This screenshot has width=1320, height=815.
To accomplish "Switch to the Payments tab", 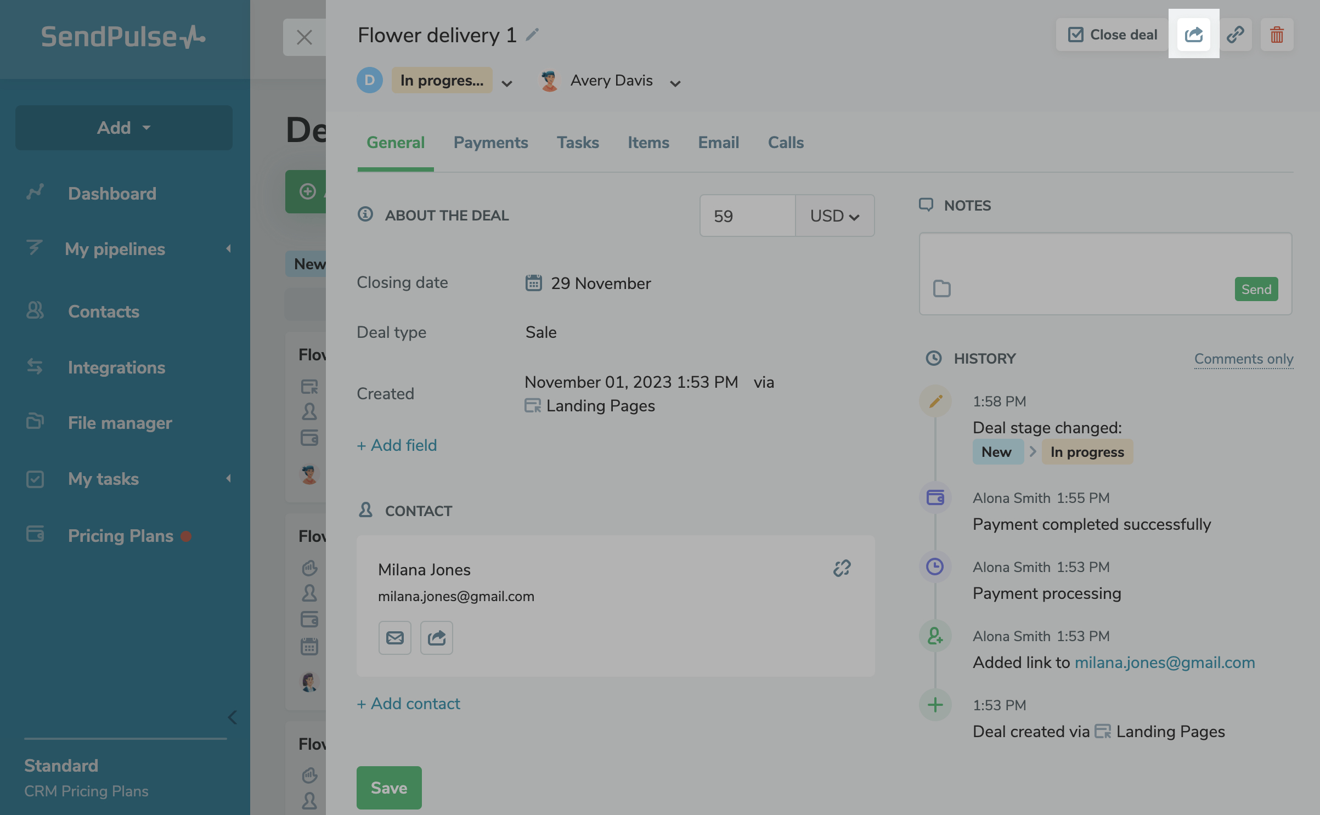I will [490, 143].
